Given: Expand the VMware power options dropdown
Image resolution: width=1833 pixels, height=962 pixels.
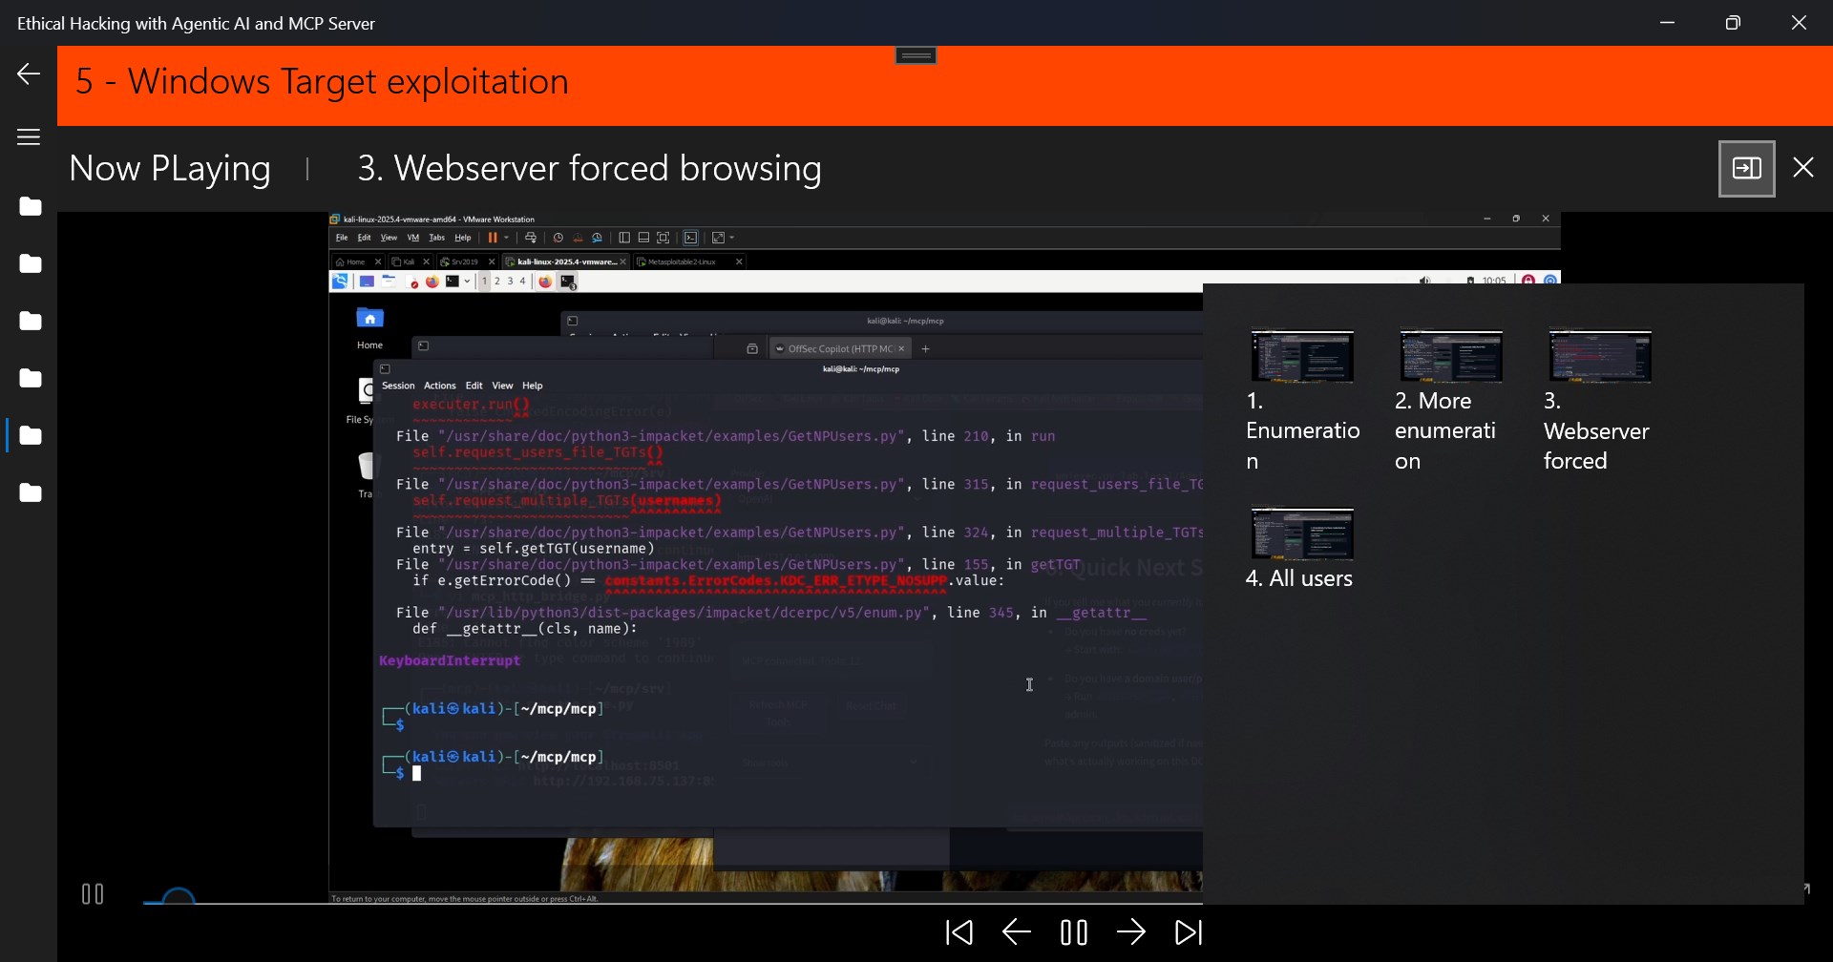Looking at the screenshot, I should 507,238.
